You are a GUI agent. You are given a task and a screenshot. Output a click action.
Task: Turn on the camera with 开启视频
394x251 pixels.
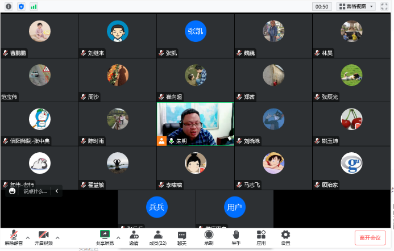pyautogui.click(x=43, y=236)
